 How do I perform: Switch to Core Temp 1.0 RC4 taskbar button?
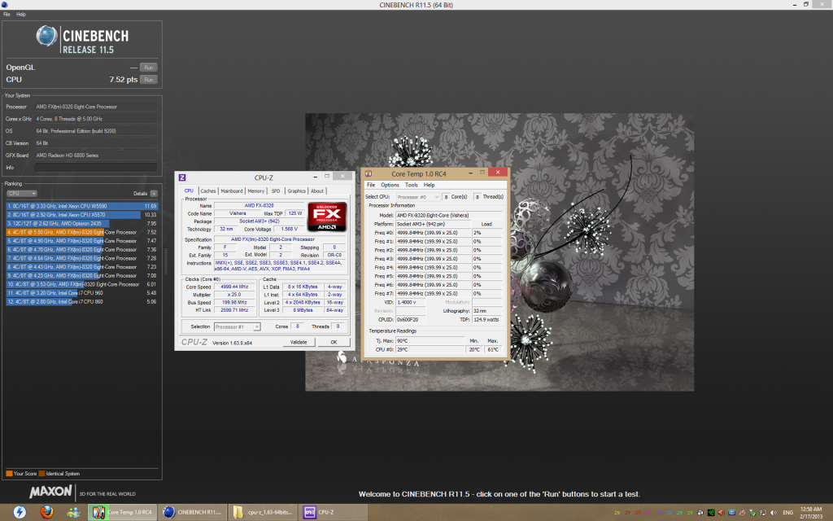click(x=122, y=512)
